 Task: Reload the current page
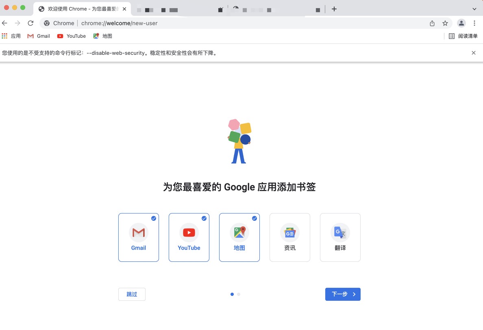pos(30,23)
